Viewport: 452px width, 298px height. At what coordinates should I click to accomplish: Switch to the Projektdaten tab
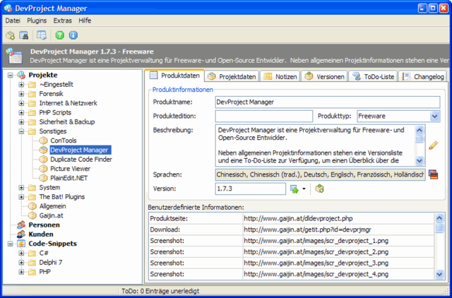pos(232,76)
